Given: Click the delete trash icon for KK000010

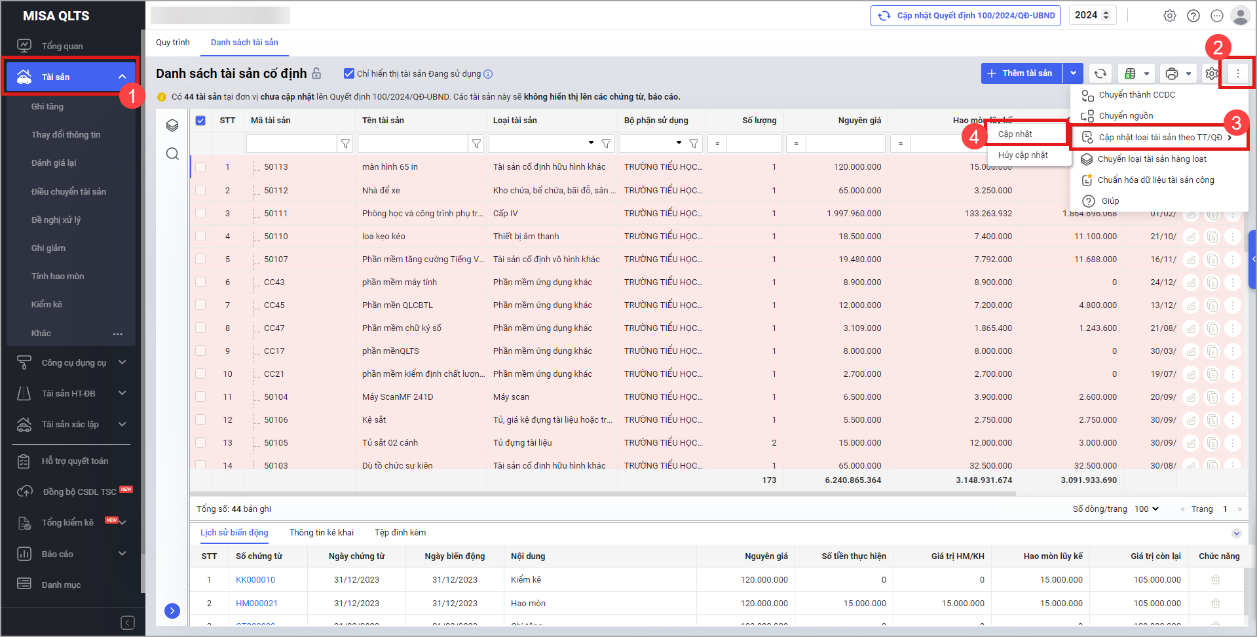Looking at the screenshot, I should pyautogui.click(x=1215, y=580).
